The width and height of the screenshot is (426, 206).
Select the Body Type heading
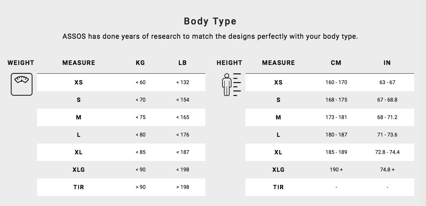tap(210, 21)
